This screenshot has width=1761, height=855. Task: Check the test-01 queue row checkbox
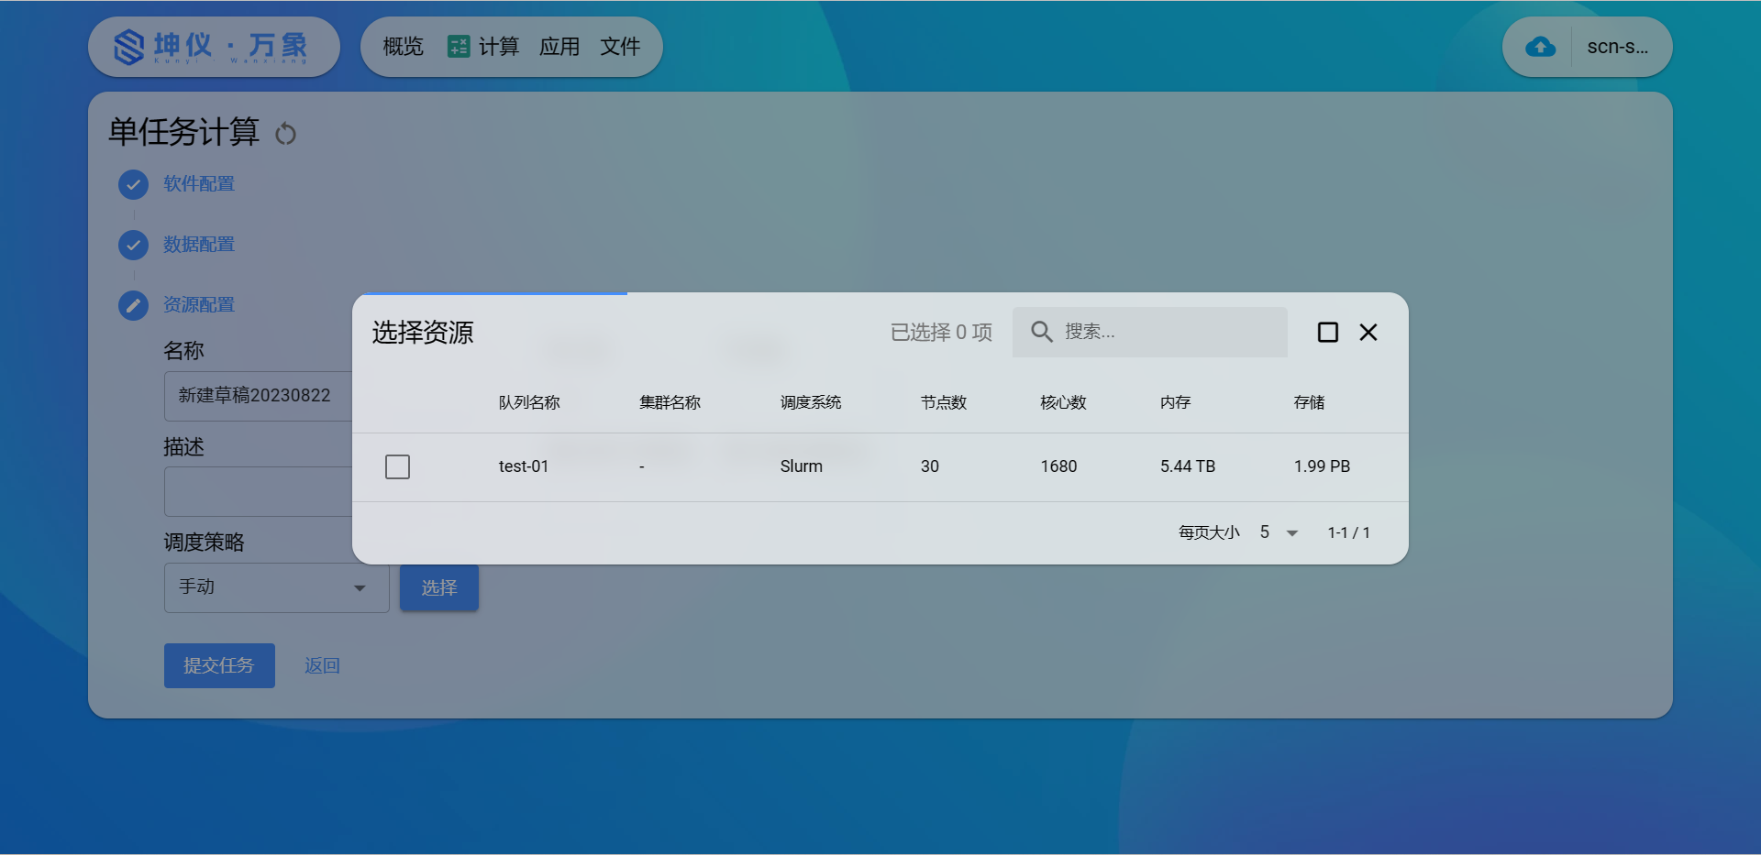coord(397,466)
